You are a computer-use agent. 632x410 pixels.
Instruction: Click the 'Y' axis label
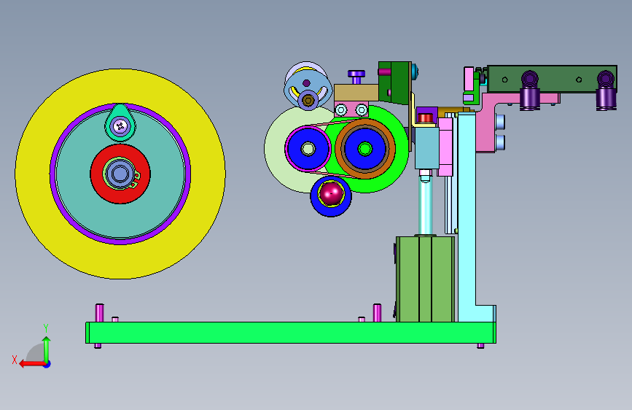tap(46, 328)
